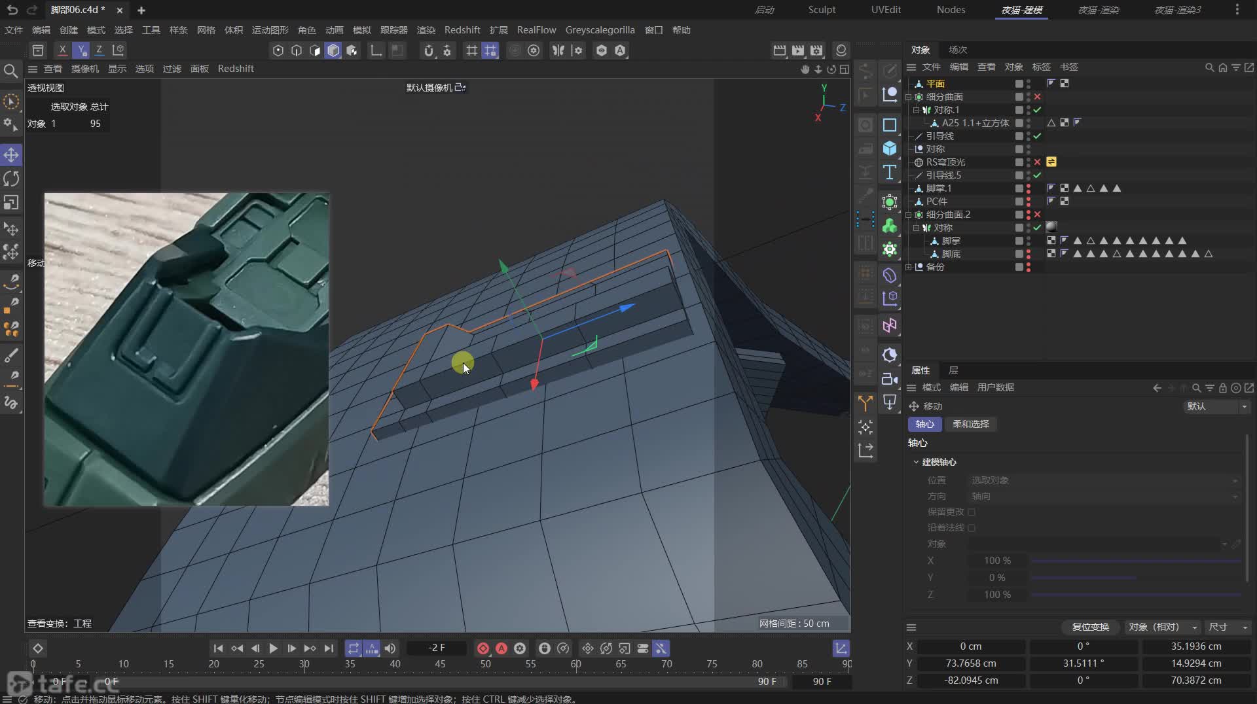1257x704 pixels.
Task: Toggle Y axis lock
Action: pos(81,50)
